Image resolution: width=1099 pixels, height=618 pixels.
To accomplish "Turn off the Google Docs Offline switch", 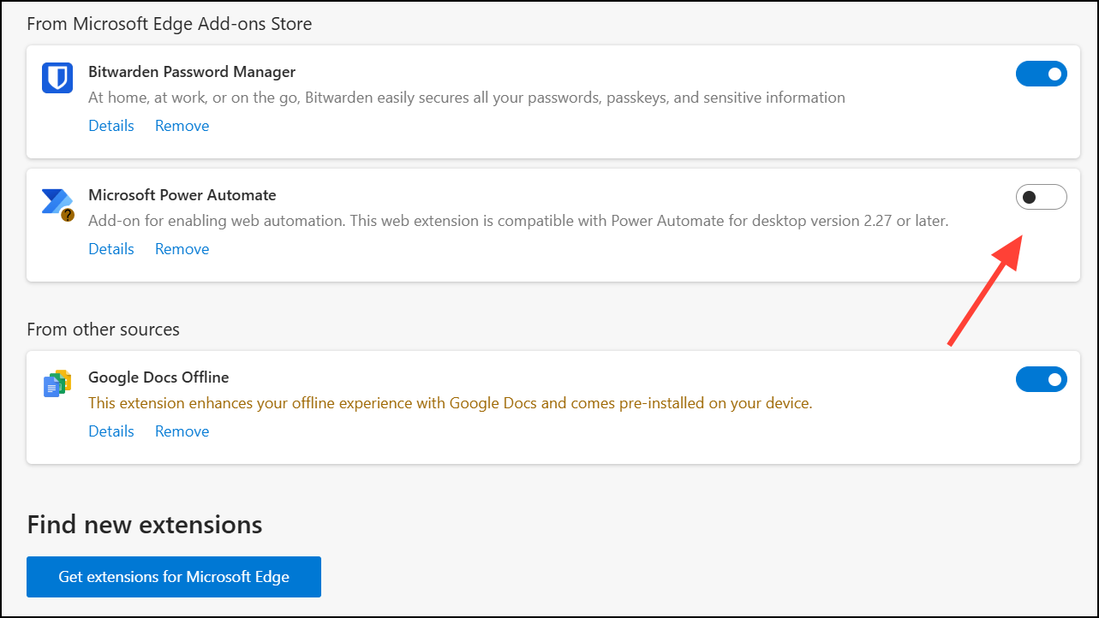I will coord(1041,379).
